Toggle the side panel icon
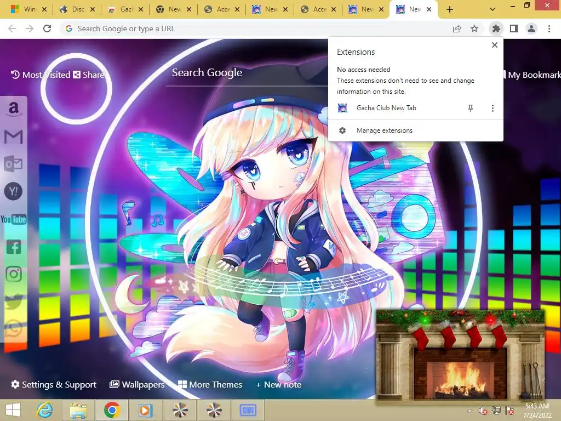The width and height of the screenshot is (561, 421). click(x=514, y=29)
